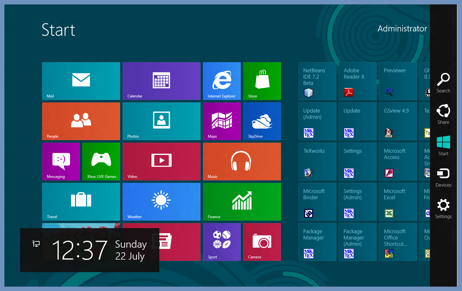Launch Adobe Reader X tile

[x=358, y=81]
